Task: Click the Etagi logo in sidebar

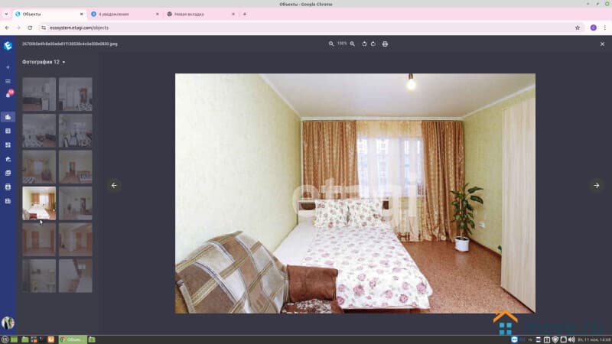Action: click(8, 45)
